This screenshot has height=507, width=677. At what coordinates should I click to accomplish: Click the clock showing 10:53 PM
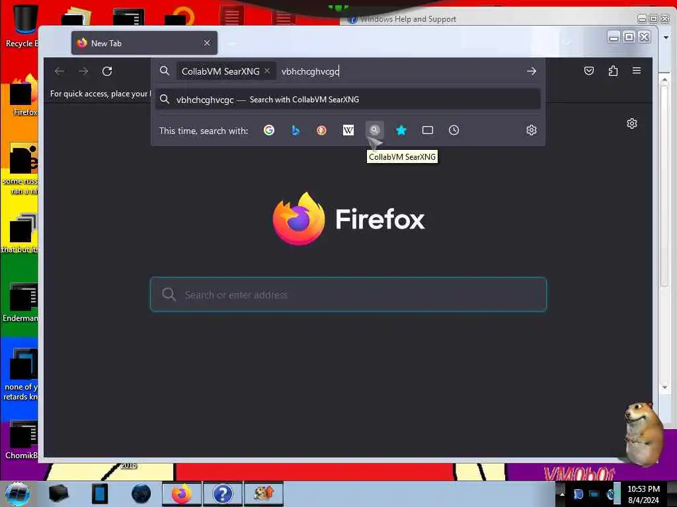pos(643,489)
